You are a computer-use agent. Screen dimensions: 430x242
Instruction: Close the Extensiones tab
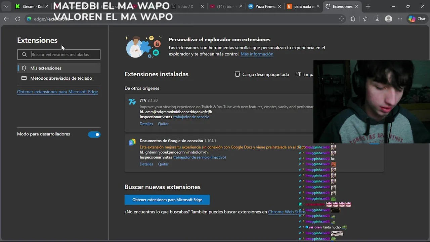pyautogui.click(x=357, y=6)
